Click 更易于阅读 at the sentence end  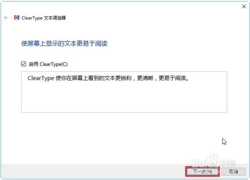pos(172,78)
